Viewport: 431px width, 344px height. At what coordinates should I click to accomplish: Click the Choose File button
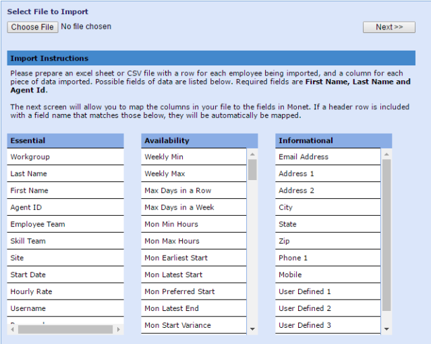coord(32,27)
